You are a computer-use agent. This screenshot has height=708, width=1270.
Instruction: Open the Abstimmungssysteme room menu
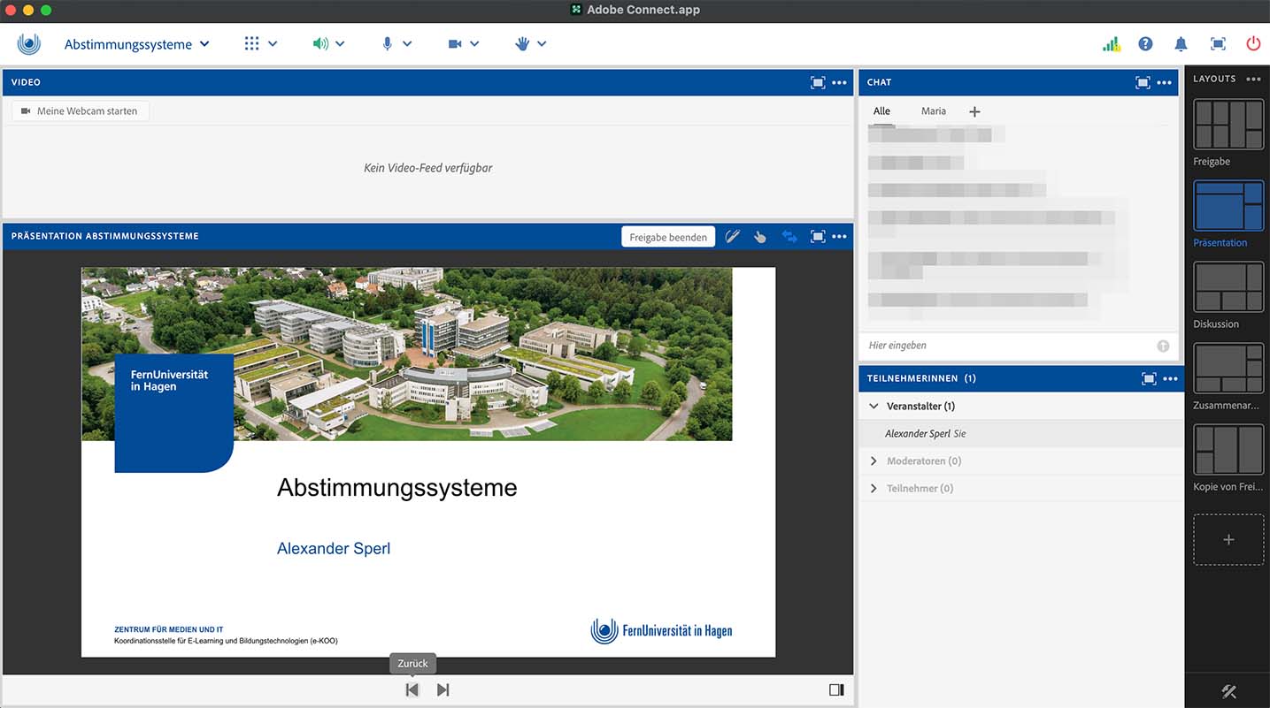point(136,44)
